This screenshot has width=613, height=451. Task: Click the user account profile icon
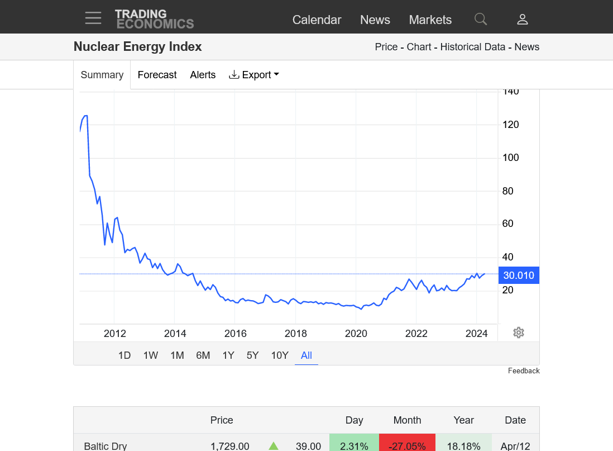point(522,20)
